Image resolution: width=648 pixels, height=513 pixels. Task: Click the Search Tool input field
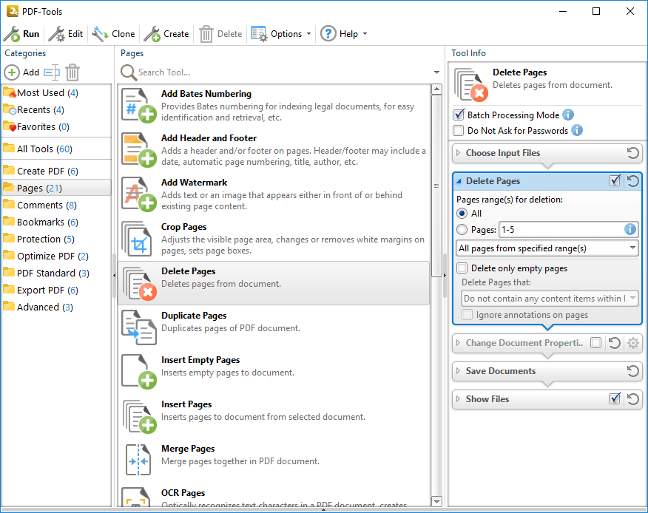[x=283, y=72]
